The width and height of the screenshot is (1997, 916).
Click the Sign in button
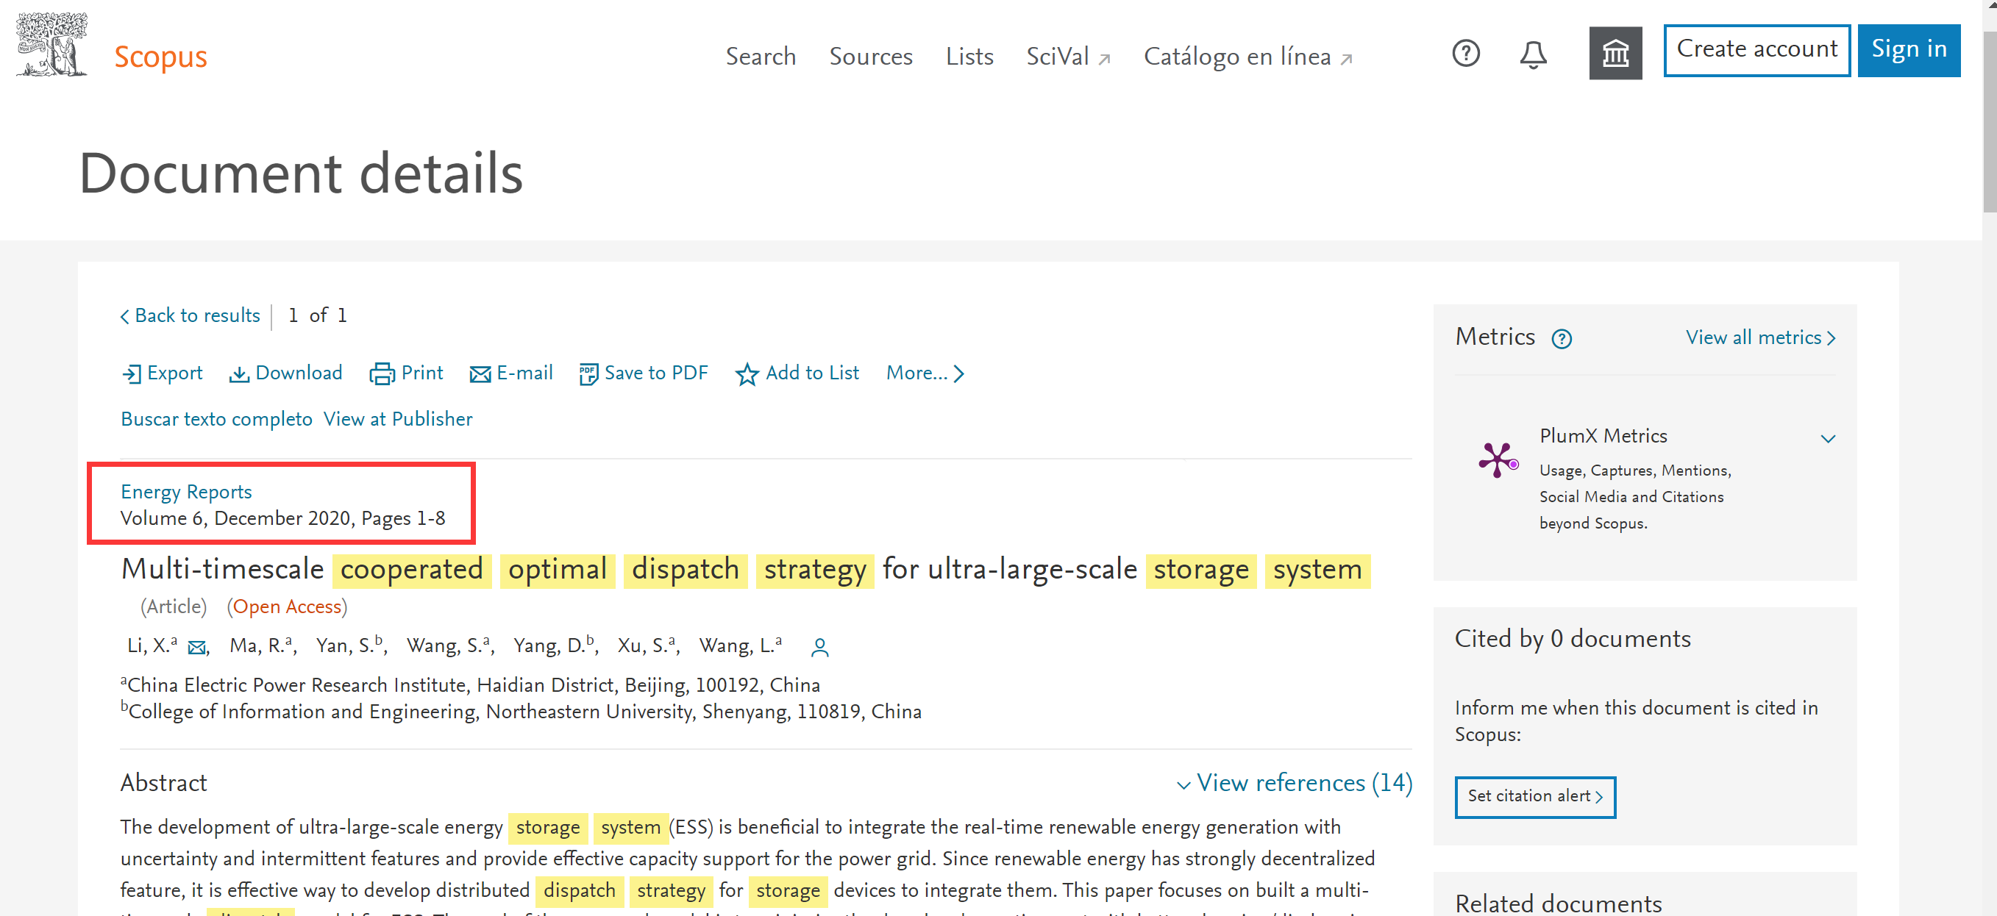(1908, 51)
